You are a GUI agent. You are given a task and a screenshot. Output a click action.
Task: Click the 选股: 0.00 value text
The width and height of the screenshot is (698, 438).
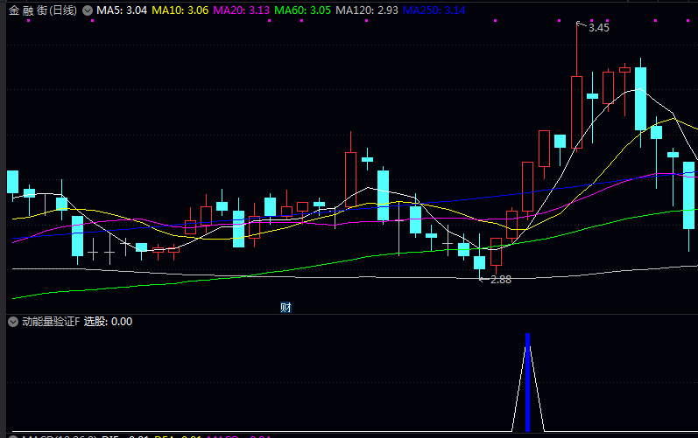click(x=108, y=322)
